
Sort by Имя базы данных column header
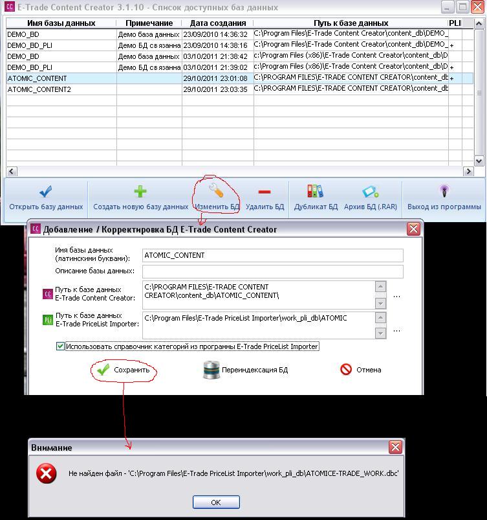tap(61, 23)
